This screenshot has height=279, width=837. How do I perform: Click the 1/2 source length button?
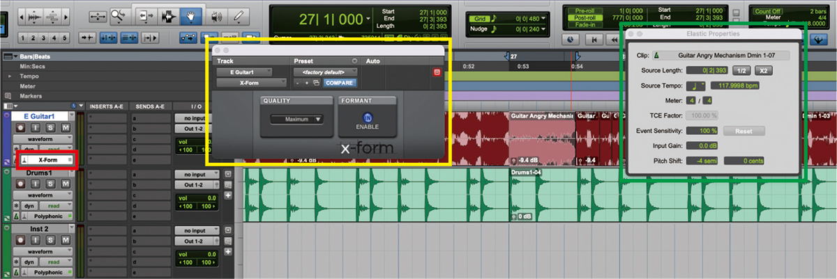pyautogui.click(x=742, y=70)
